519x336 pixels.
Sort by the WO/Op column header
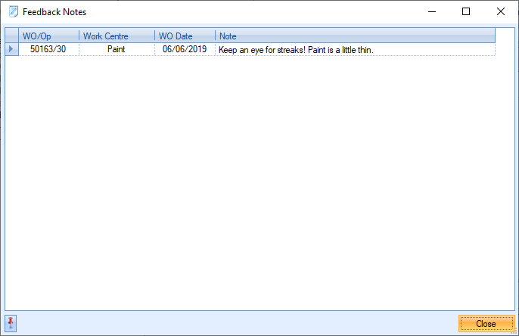pyautogui.click(x=48, y=36)
